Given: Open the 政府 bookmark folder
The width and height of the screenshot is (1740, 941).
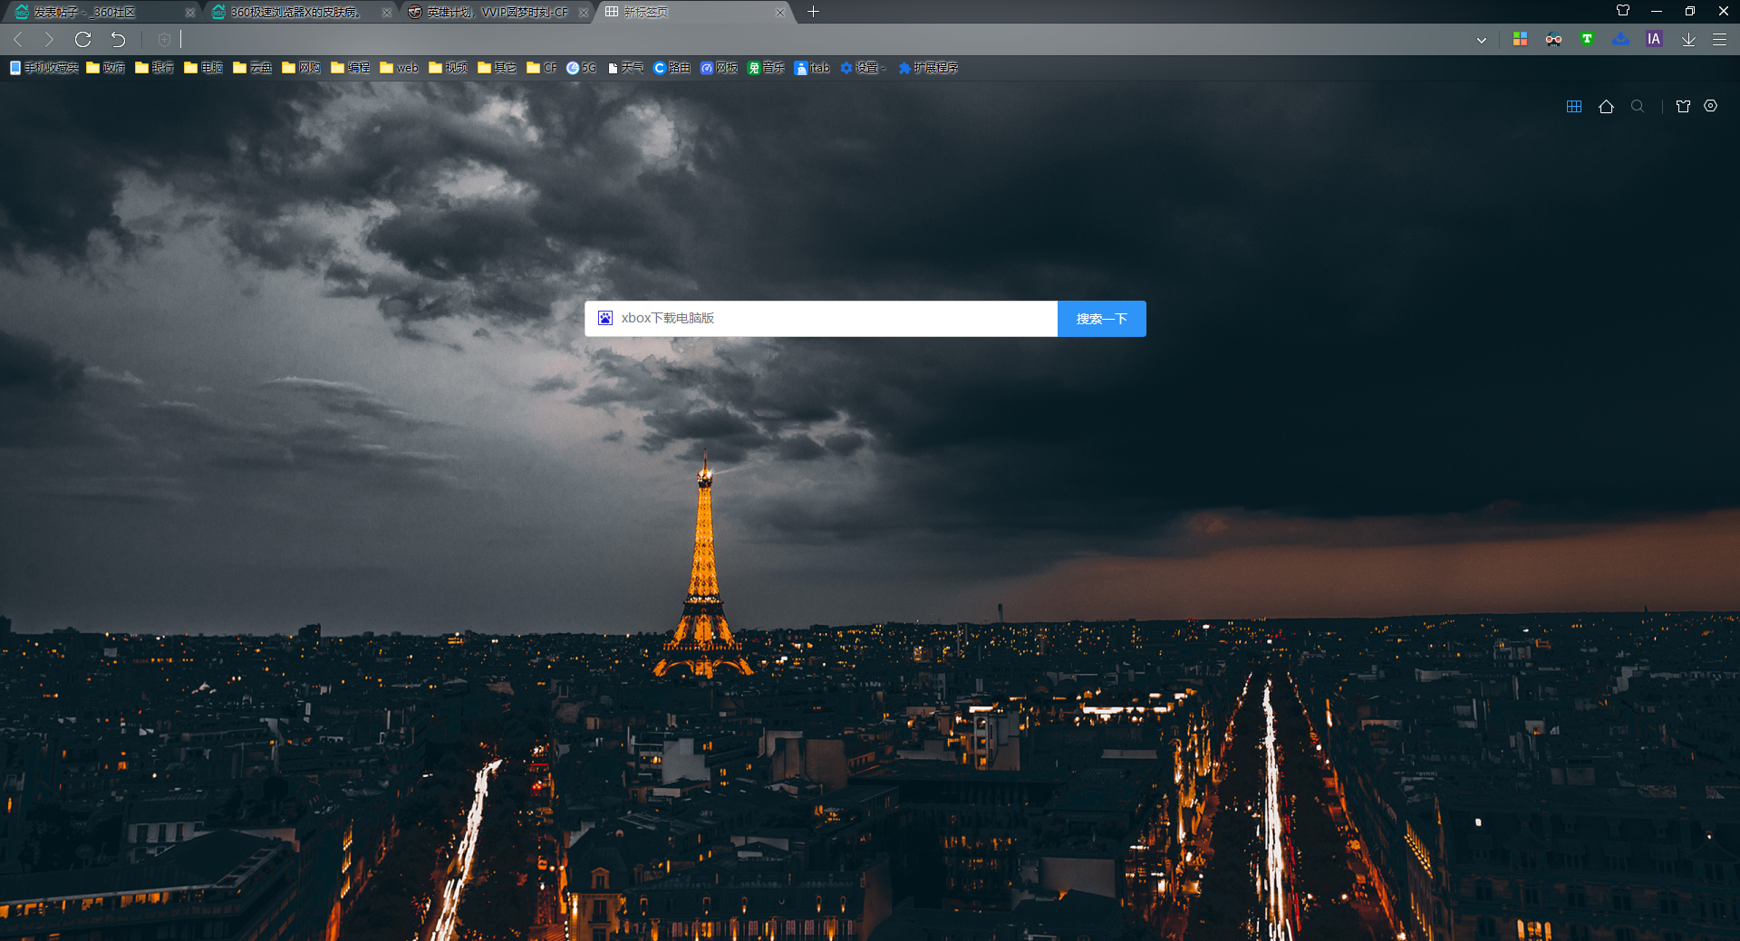Looking at the screenshot, I should [x=106, y=68].
